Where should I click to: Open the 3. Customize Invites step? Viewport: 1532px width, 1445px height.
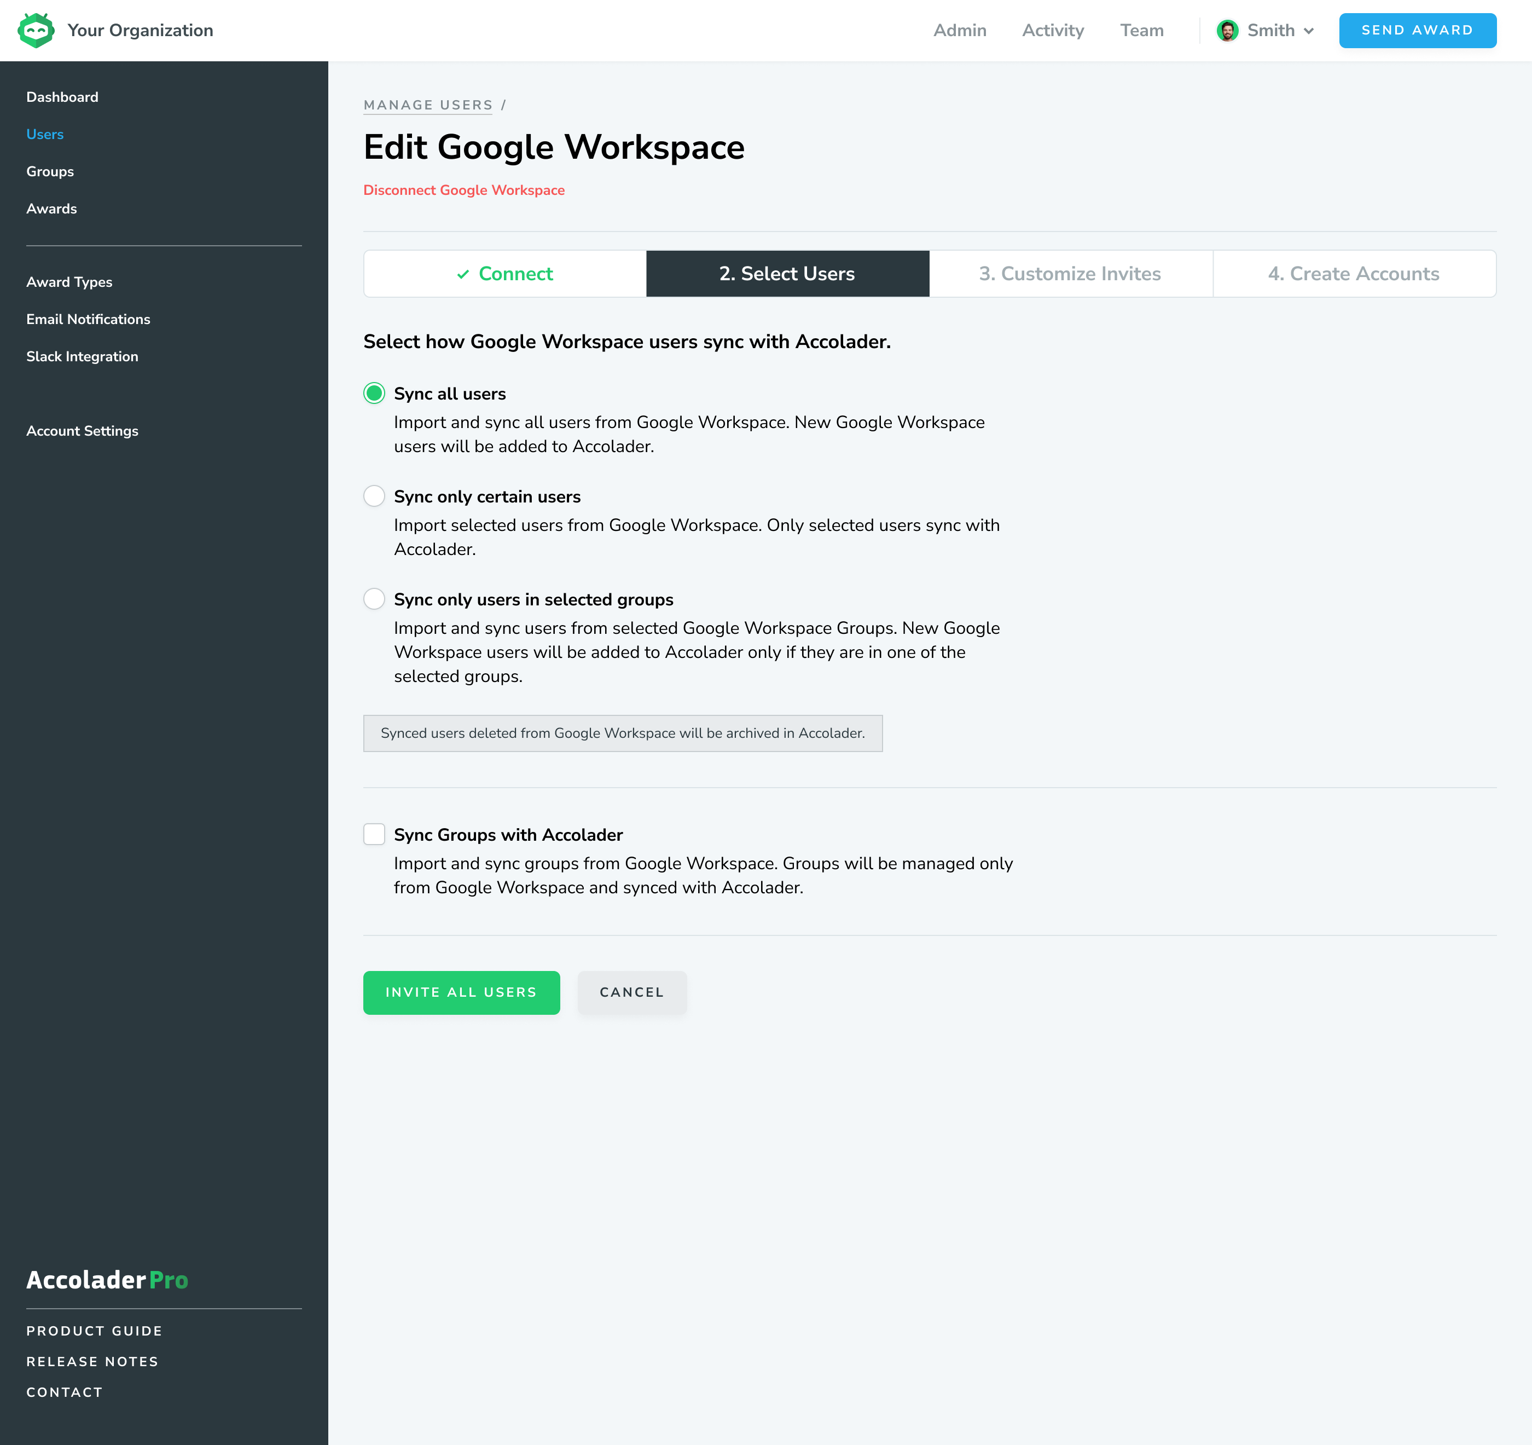1070,274
